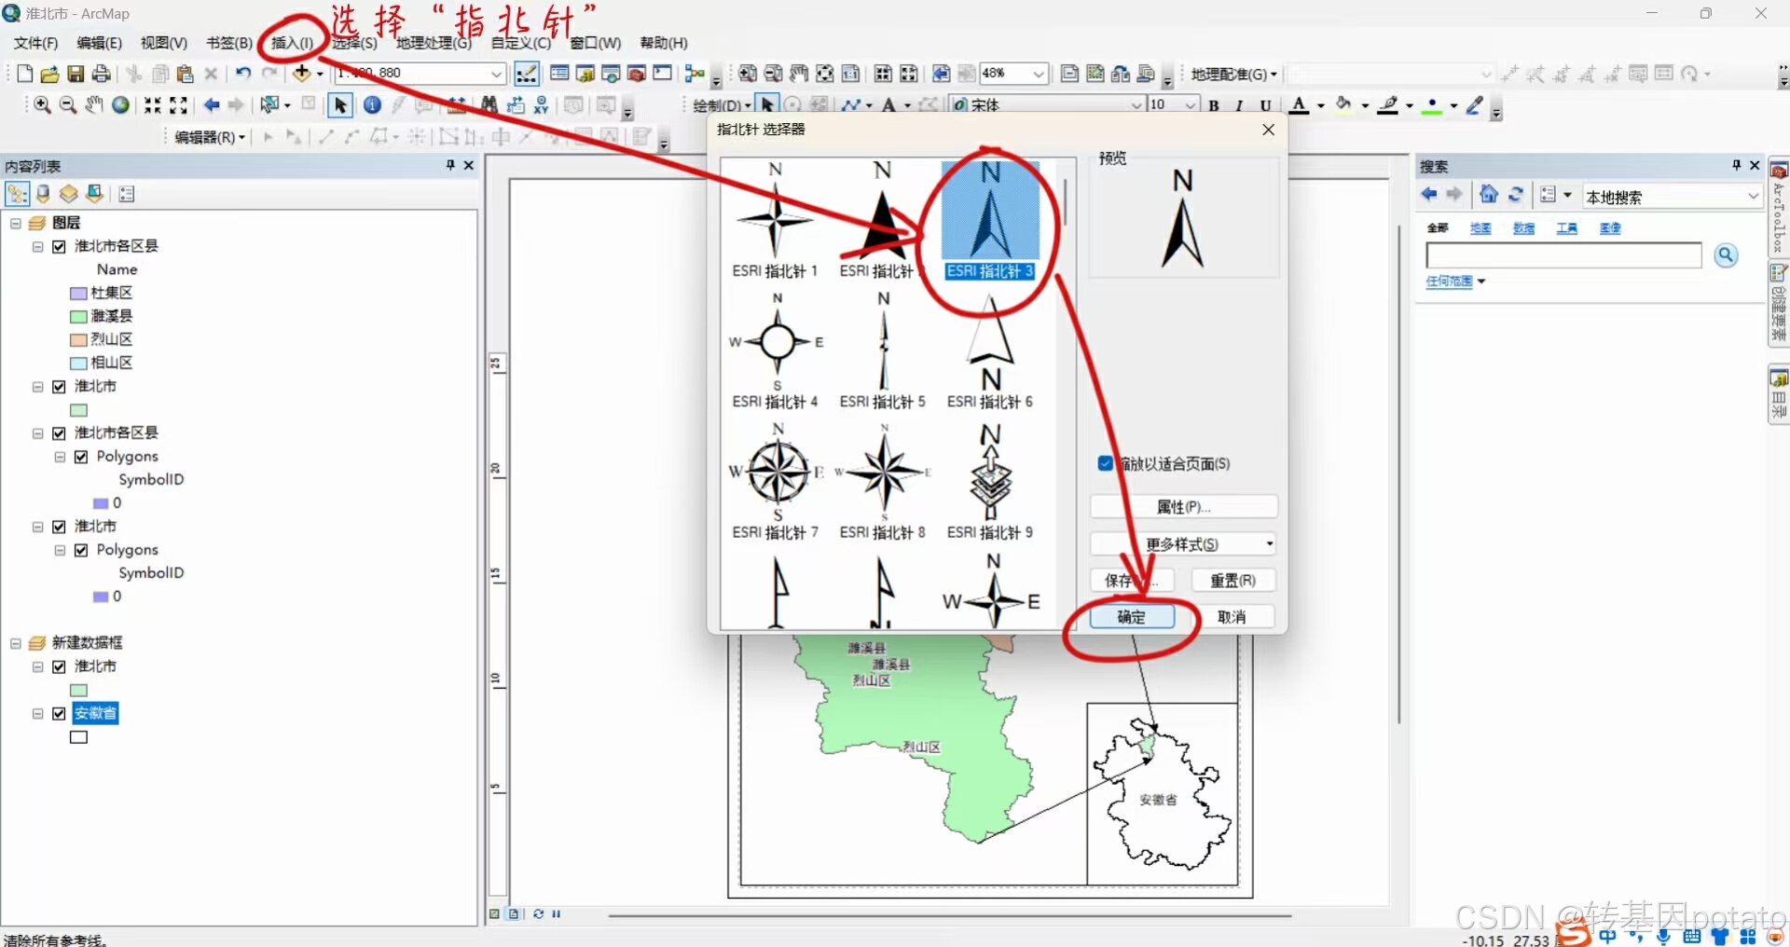This screenshot has width=1790, height=947.
Task: Open the 更多样式 dropdown button
Action: tap(1183, 544)
